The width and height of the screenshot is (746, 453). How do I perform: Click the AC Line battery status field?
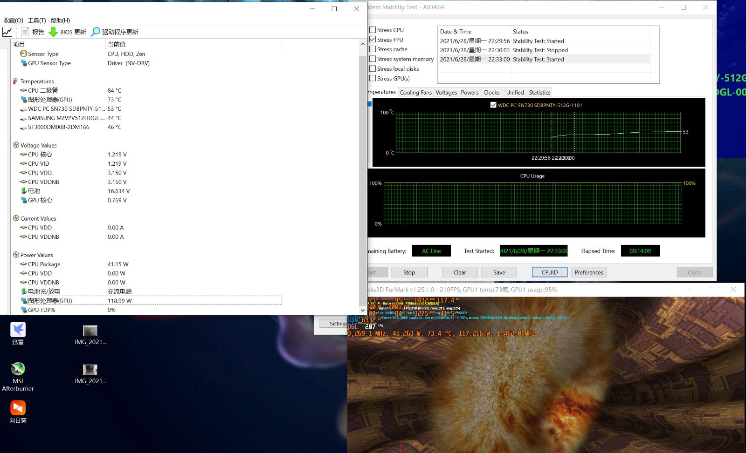pos(431,251)
